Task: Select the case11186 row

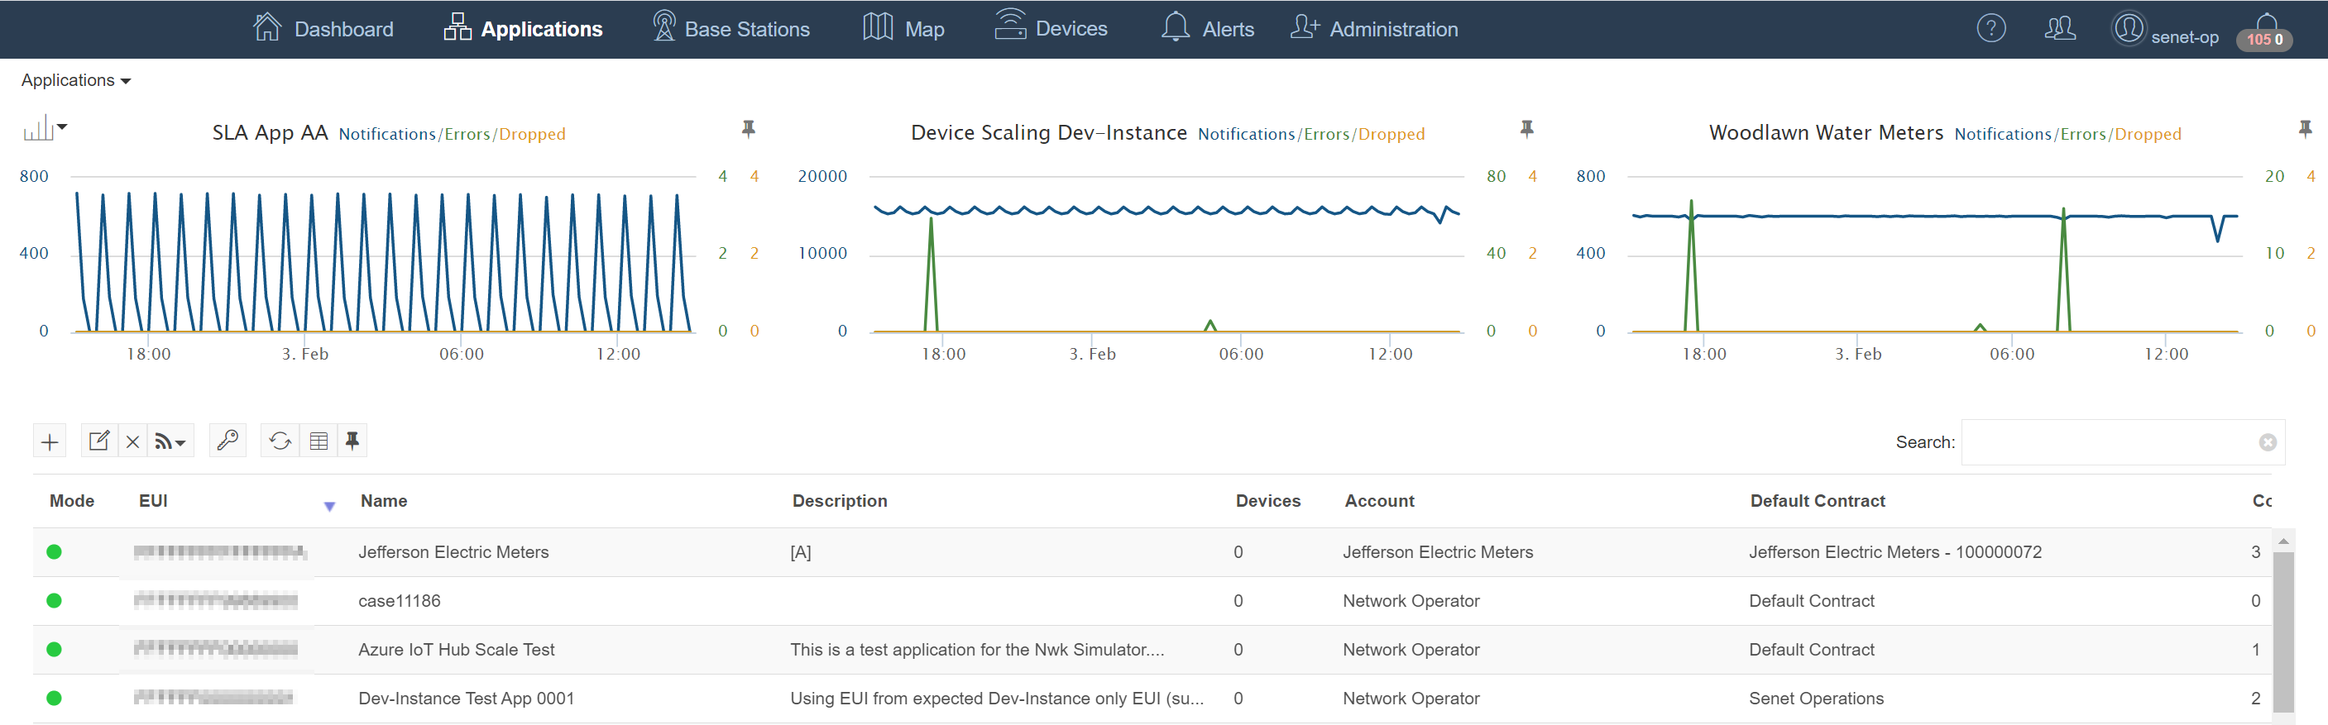Action: click(x=1152, y=601)
